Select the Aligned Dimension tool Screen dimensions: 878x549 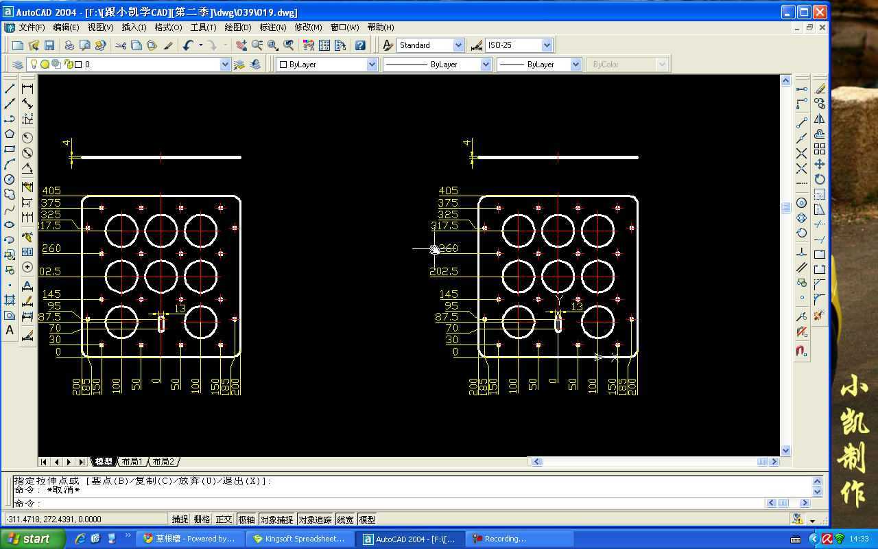pos(27,104)
